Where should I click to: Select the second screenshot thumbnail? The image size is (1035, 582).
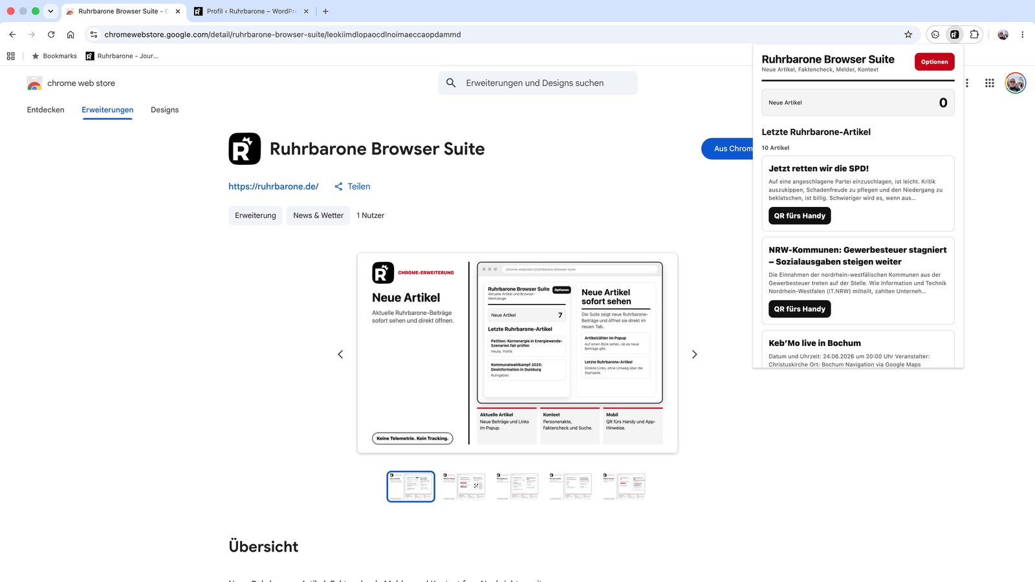[464, 486]
